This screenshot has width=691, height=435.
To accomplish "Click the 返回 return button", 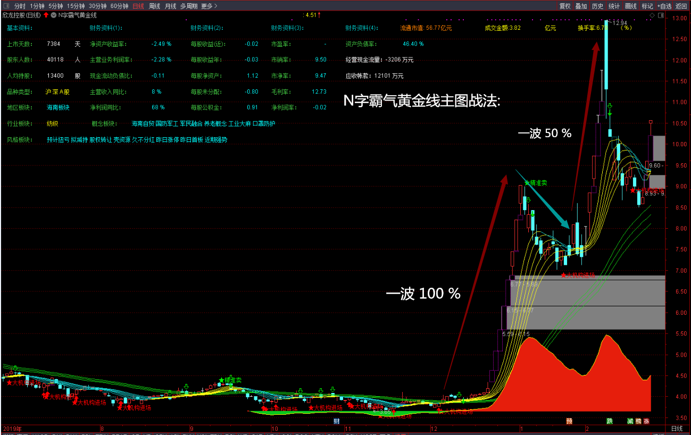I will click(682, 6).
